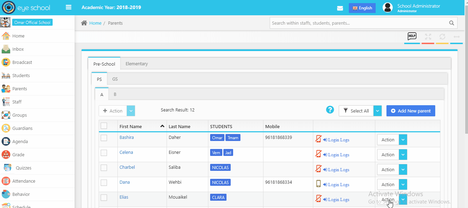Click the eye school logo
468x208 pixels.
coord(26,8)
